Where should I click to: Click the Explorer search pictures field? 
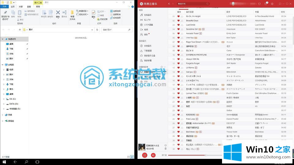pos(117,30)
